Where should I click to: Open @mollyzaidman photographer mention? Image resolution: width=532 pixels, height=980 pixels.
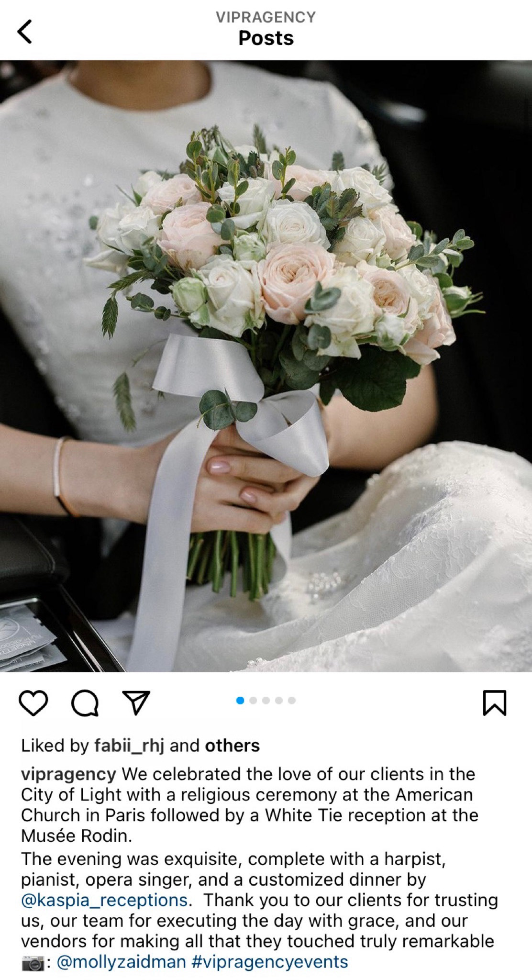click(121, 962)
